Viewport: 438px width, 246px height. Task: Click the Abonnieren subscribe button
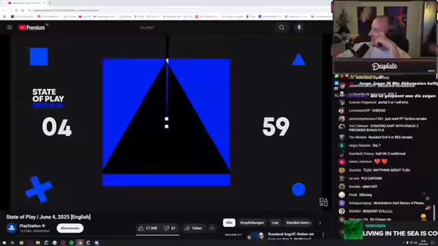click(70, 228)
